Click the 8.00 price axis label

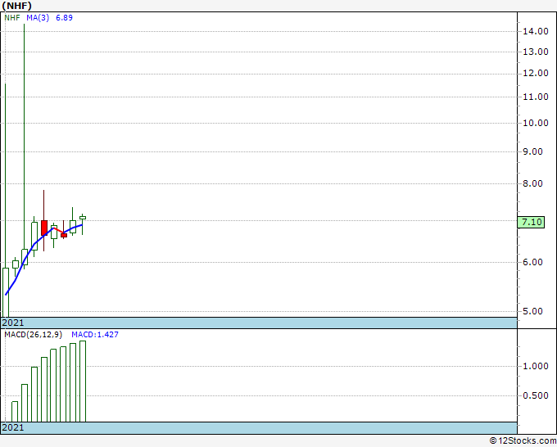pos(533,183)
